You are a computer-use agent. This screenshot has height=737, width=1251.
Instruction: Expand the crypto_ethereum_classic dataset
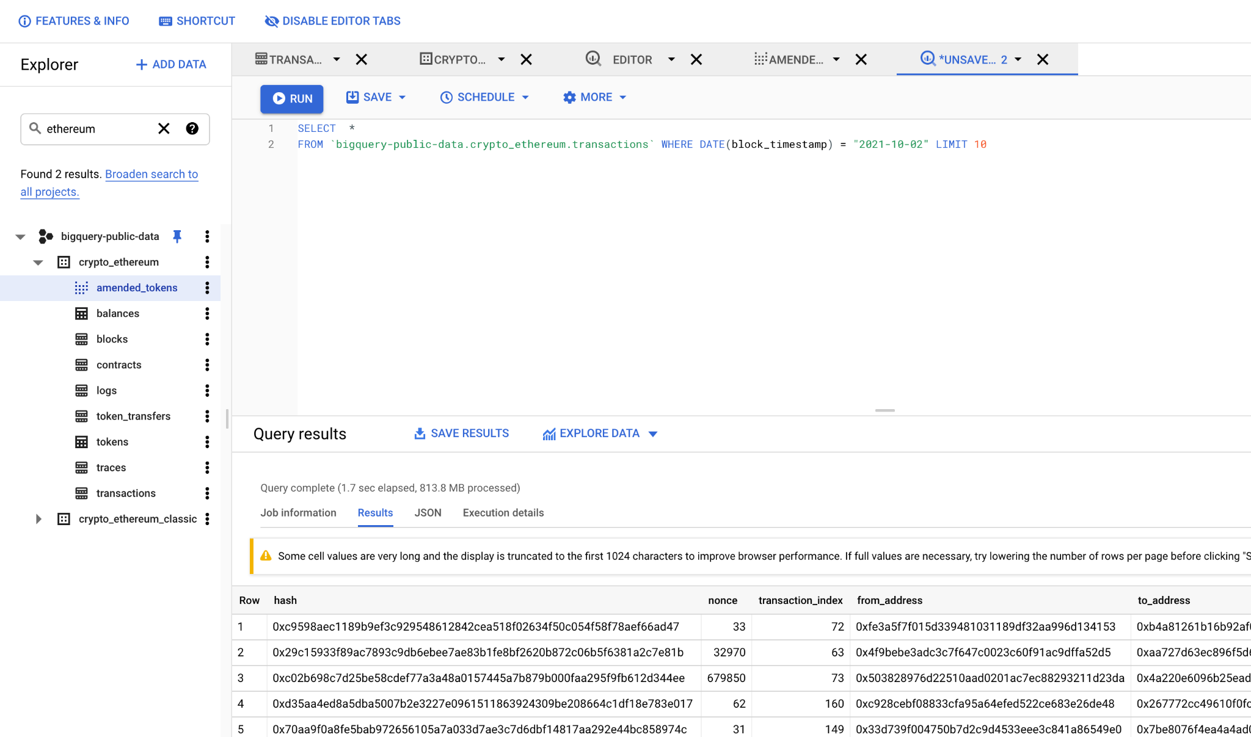pyautogui.click(x=38, y=519)
